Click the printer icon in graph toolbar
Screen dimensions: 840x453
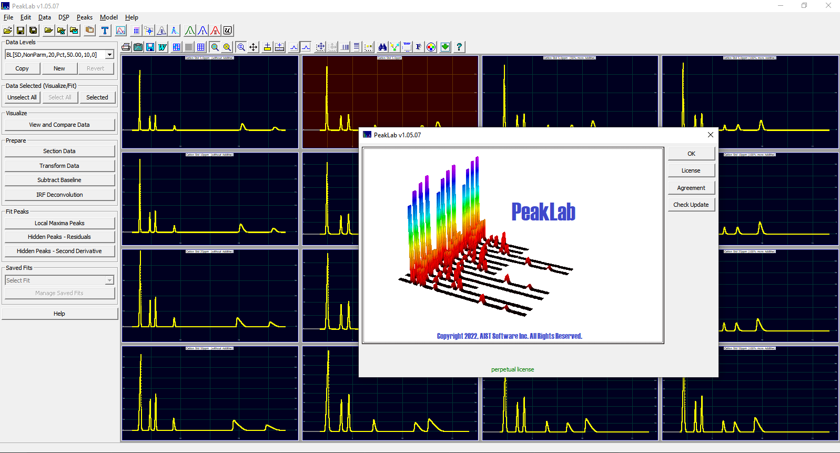(126, 47)
